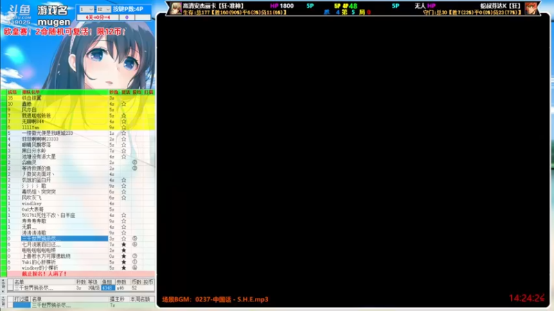Screen dimensions: 554x311
Task: Click the 投币 header in the detail table
Action: pos(148,282)
